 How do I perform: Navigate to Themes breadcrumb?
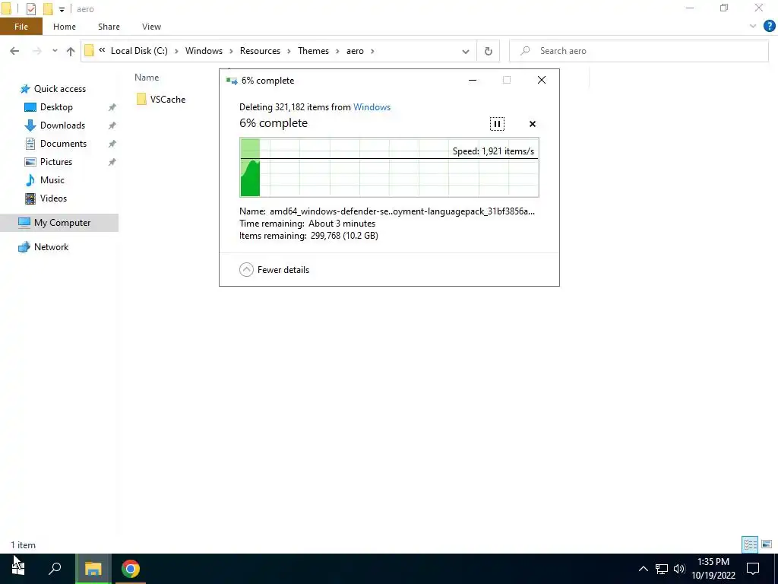(x=313, y=51)
